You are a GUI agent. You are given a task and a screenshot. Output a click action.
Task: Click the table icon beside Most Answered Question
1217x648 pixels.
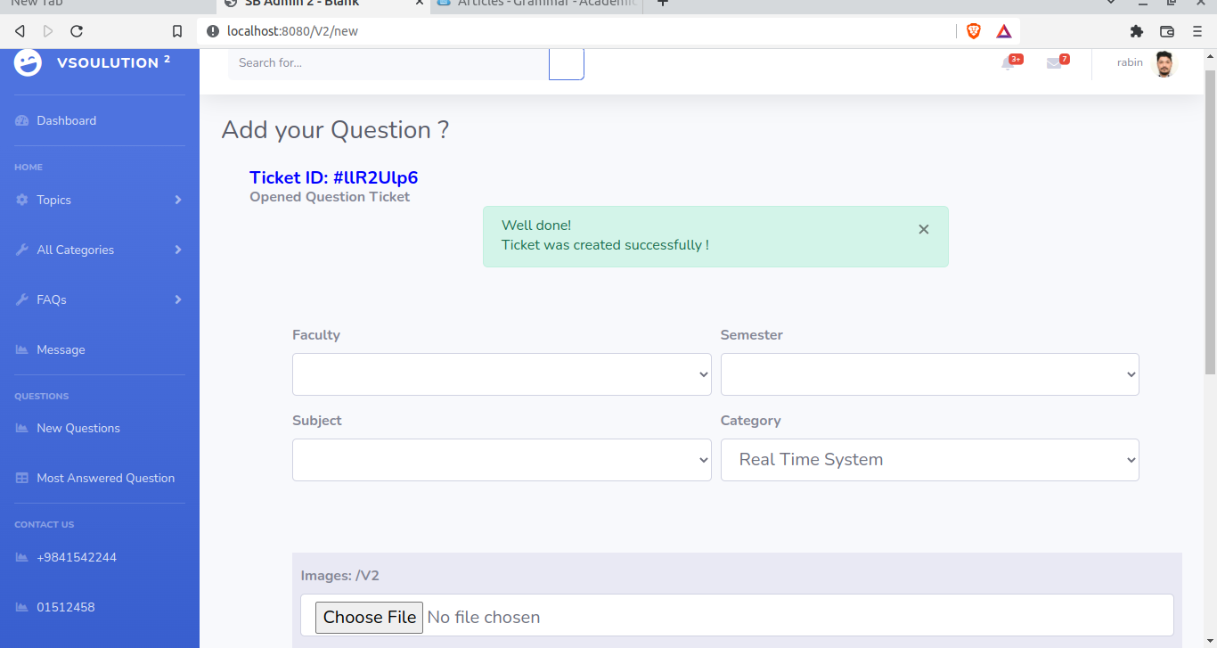pos(20,478)
